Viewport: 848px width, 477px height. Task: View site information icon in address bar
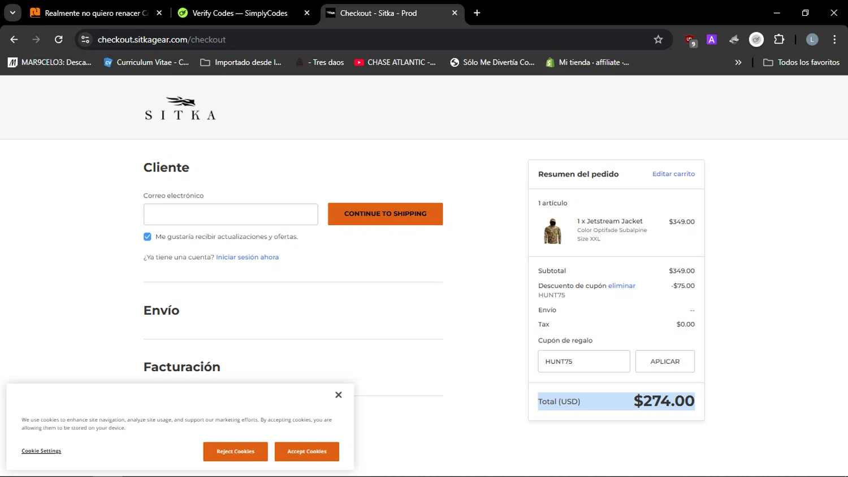85,40
